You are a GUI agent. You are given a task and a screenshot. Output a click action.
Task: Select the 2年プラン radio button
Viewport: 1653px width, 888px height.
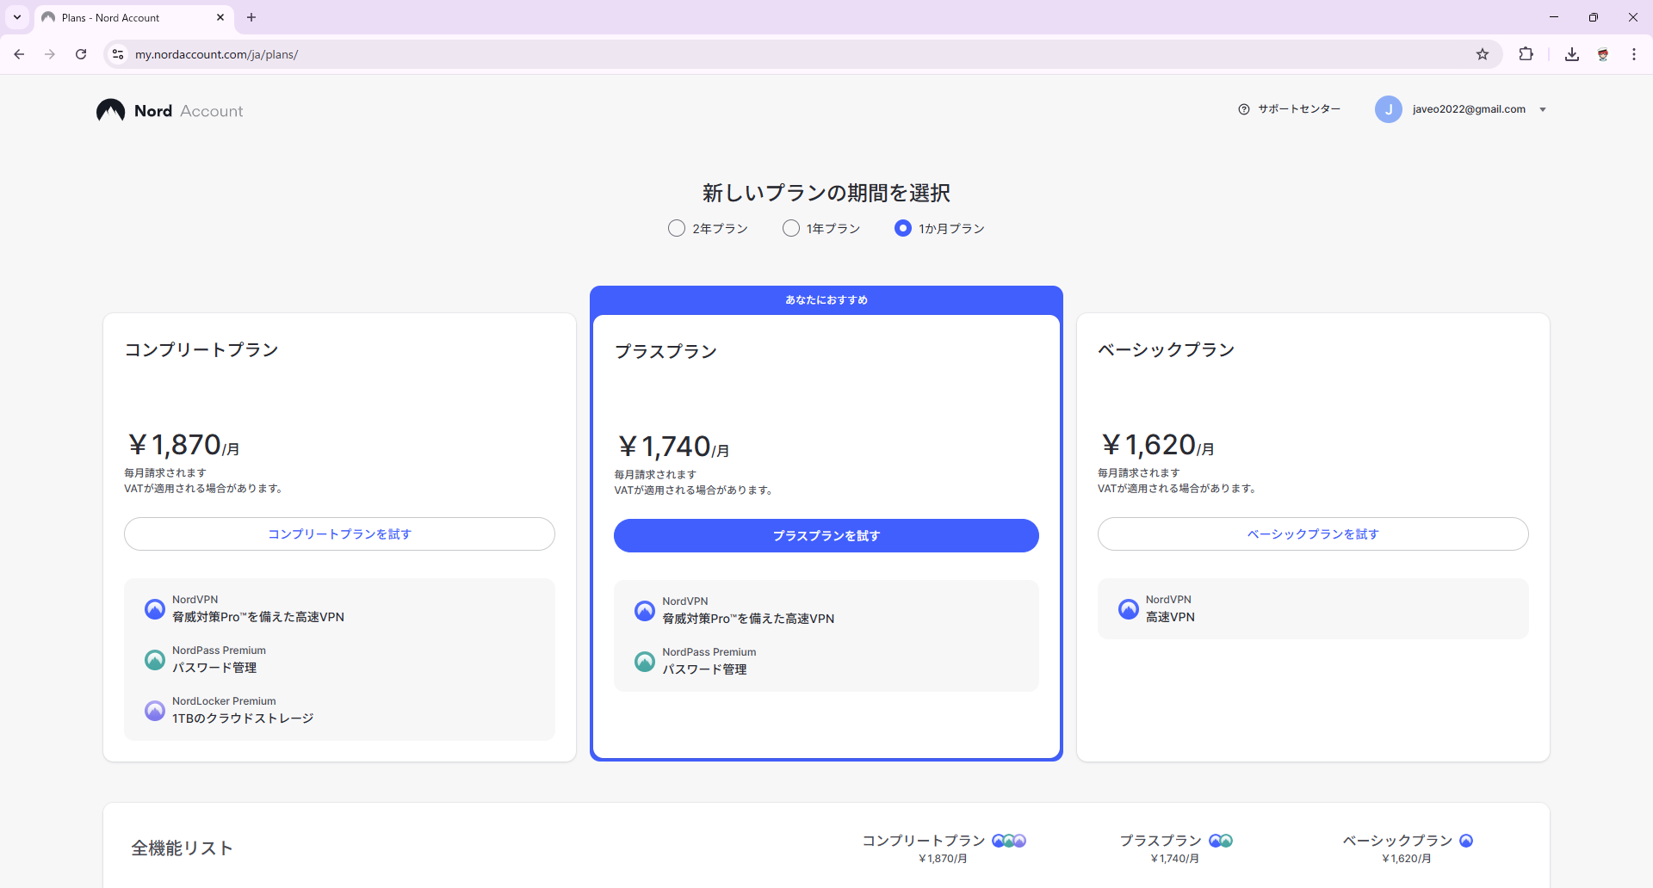677,229
